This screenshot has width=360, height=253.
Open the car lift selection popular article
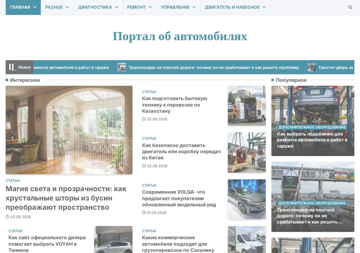[x=312, y=140]
